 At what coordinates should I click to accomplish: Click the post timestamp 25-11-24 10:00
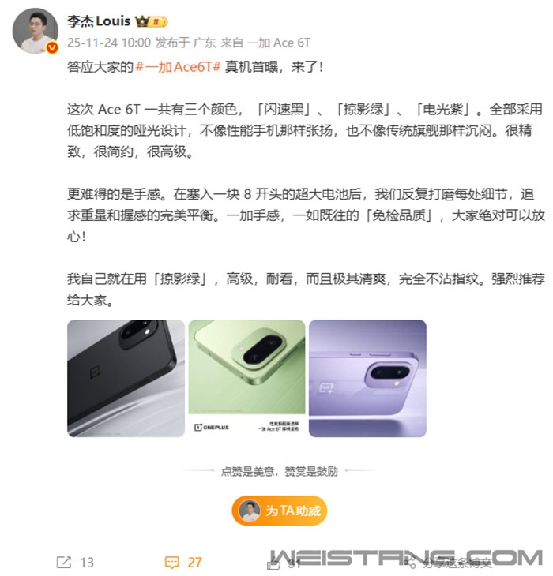(109, 43)
